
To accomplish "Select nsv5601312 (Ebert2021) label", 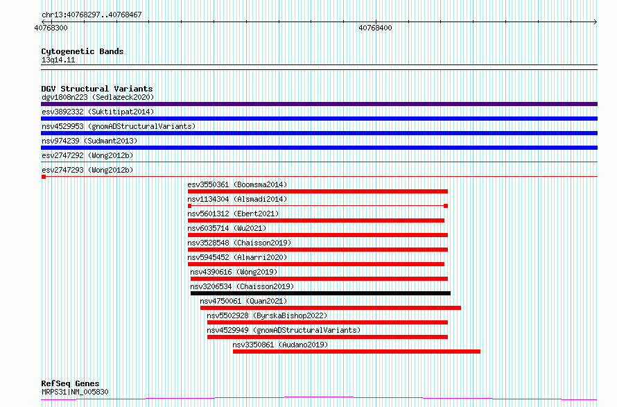I will point(233,214).
